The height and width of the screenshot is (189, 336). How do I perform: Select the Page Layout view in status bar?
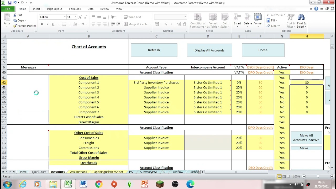coord(284,177)
